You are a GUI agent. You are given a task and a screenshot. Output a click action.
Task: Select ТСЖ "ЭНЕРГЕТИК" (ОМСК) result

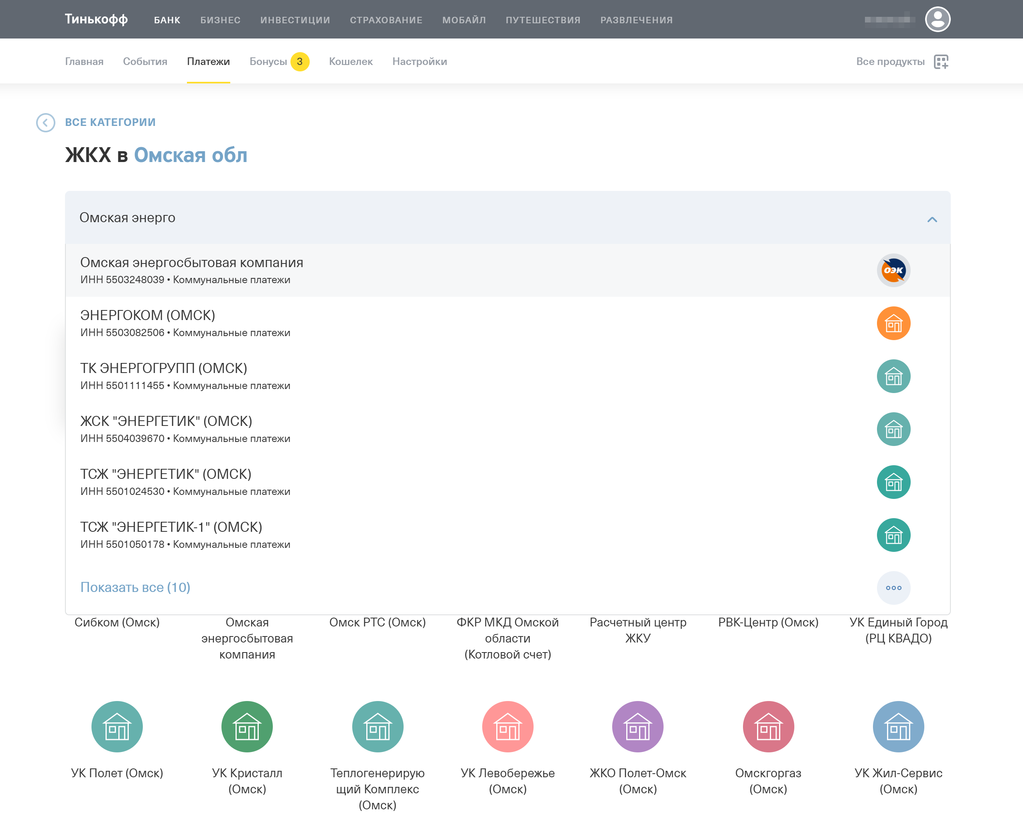[x=507, y=482]
